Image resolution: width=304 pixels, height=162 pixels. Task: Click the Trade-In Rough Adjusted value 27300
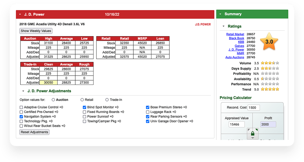pyautogui.click(x=84, y=83)
